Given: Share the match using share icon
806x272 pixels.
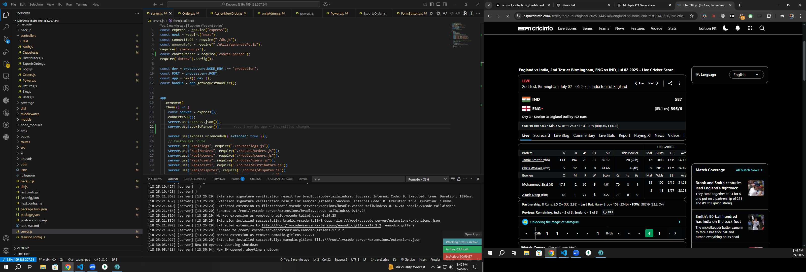Looking at the screenshot, I should [670, 83].
